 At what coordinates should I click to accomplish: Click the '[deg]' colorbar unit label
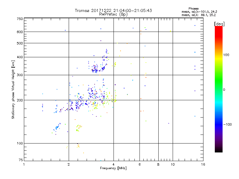pos(219,24)
